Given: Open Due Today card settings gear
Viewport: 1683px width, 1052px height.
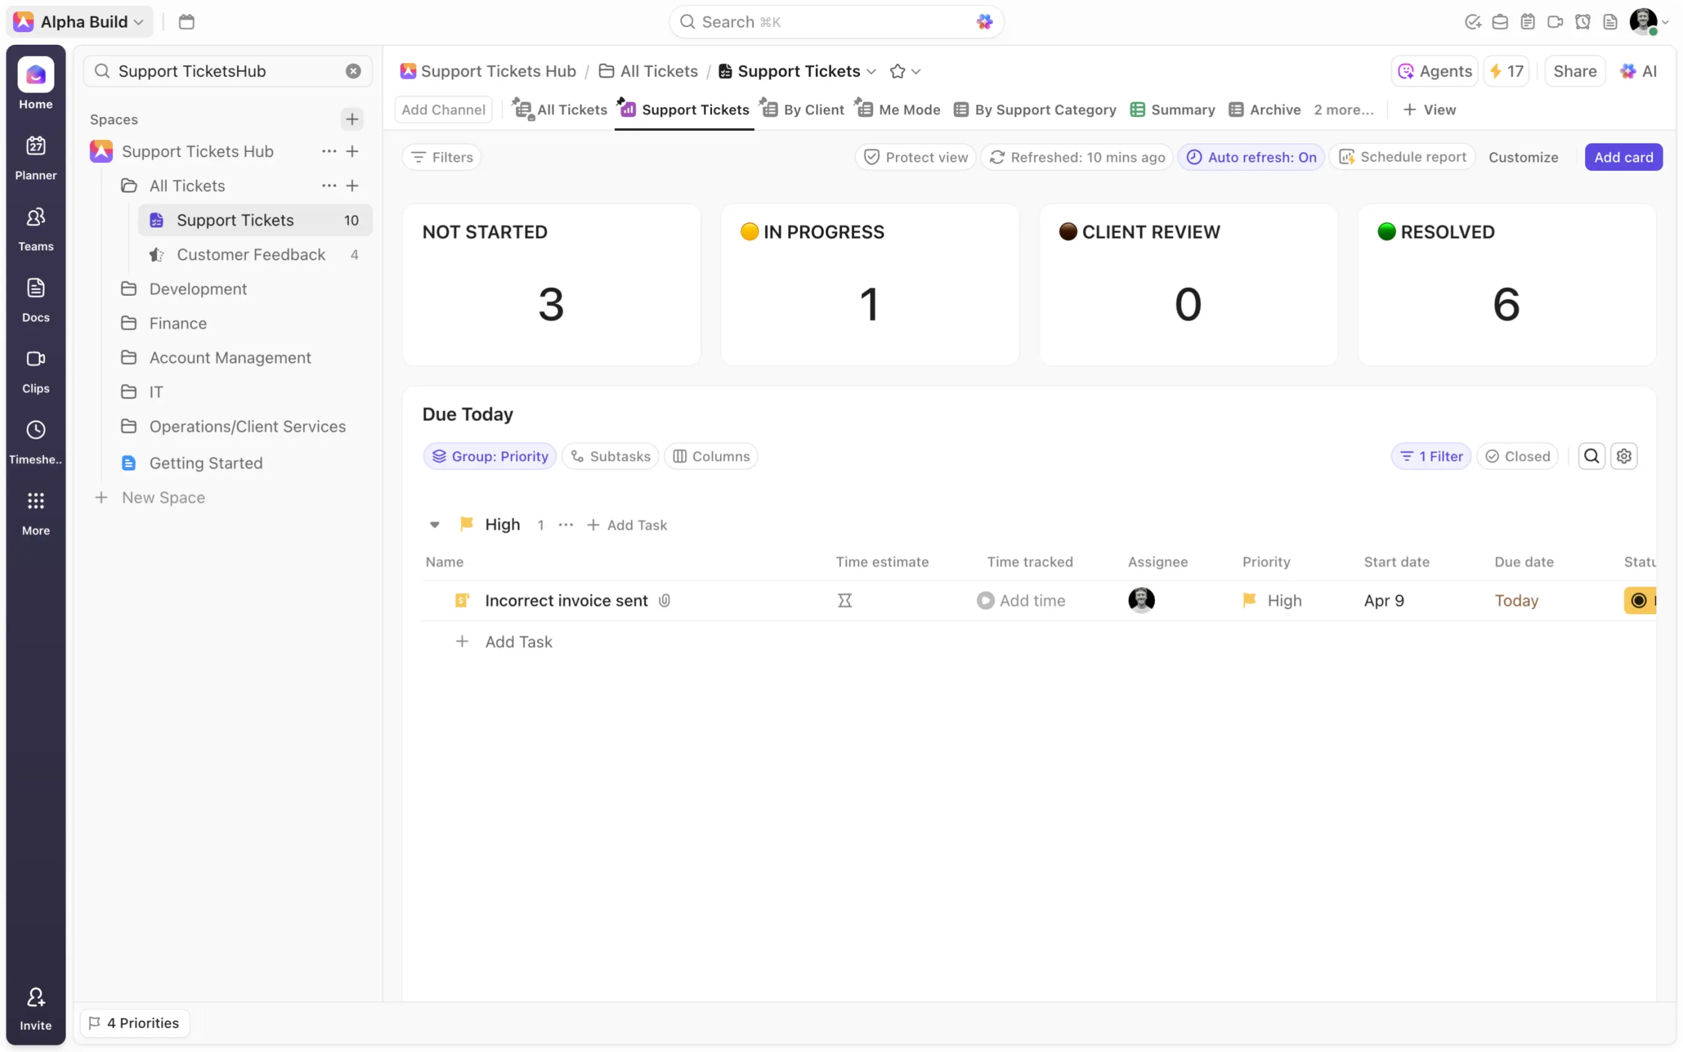Looking at the screenshot, I should pos(1624,456).
